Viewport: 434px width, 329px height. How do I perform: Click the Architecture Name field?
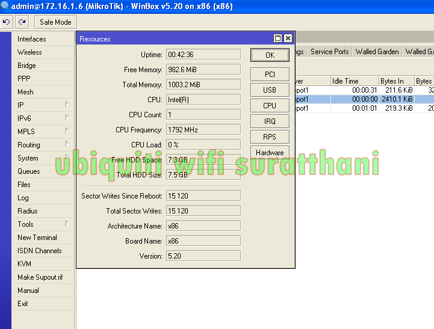click(203, 226)
